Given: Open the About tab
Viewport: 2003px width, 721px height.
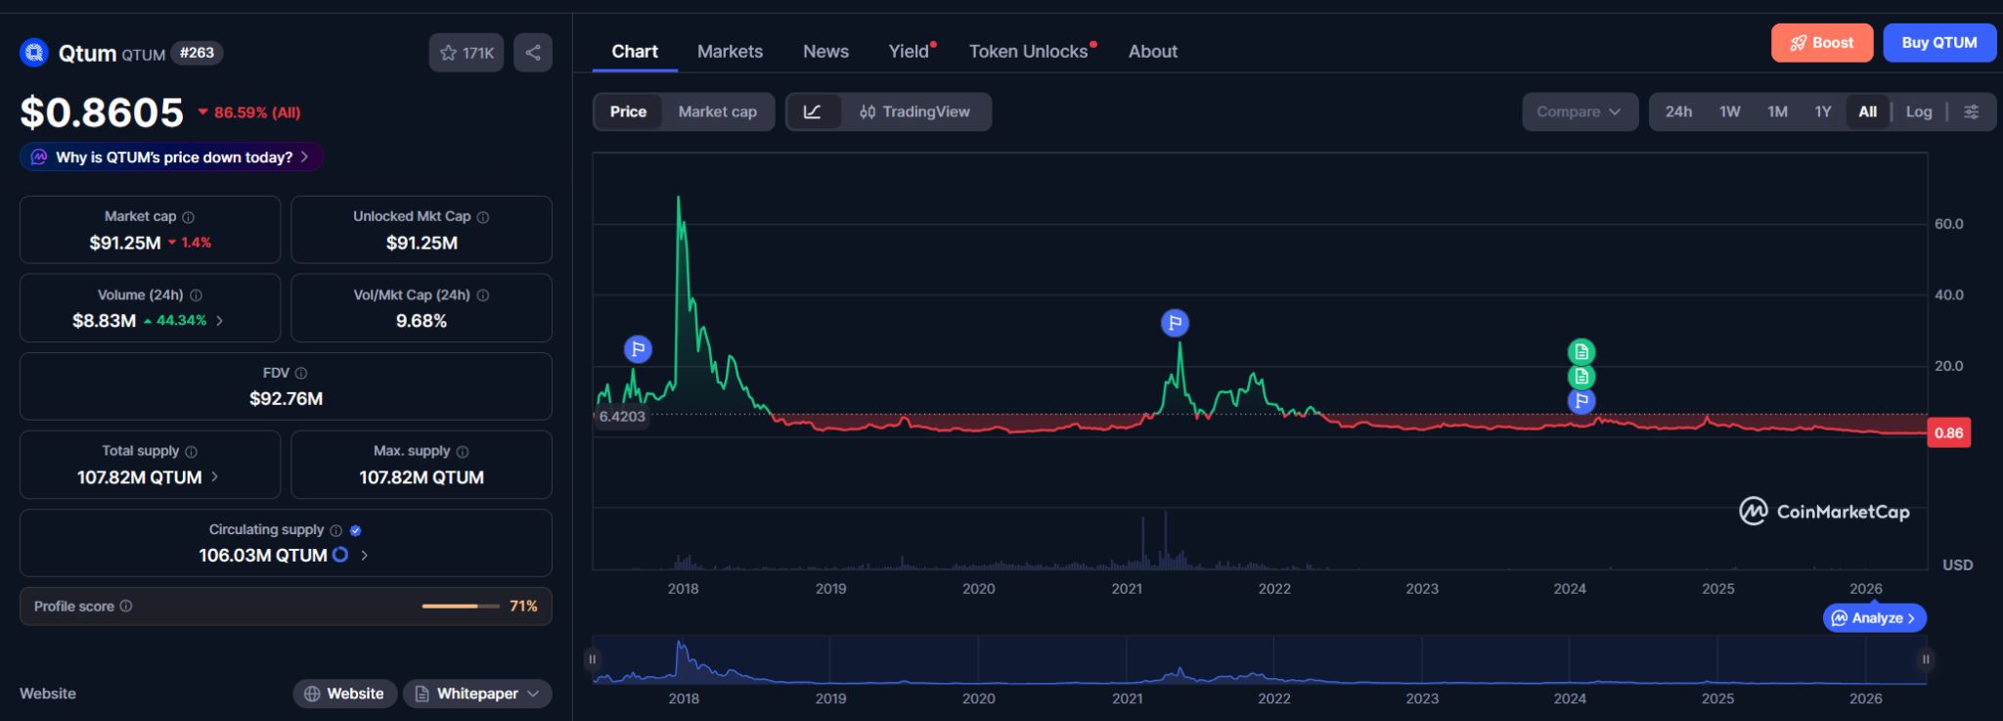Looking at the screenshot, I should point(1153,52).
